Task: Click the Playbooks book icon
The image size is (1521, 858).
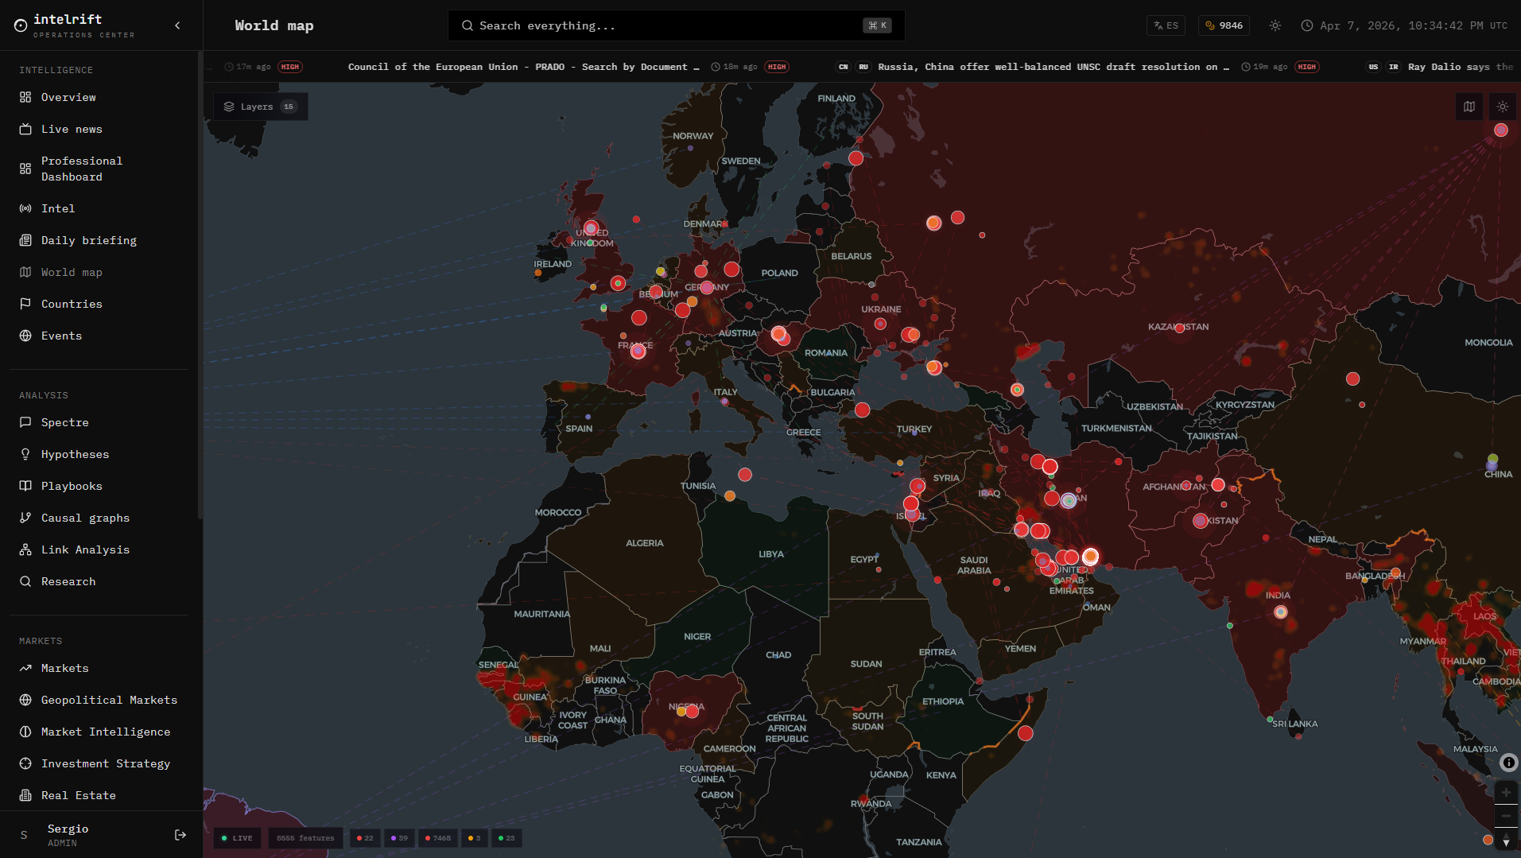Action: tap(25, 486)
